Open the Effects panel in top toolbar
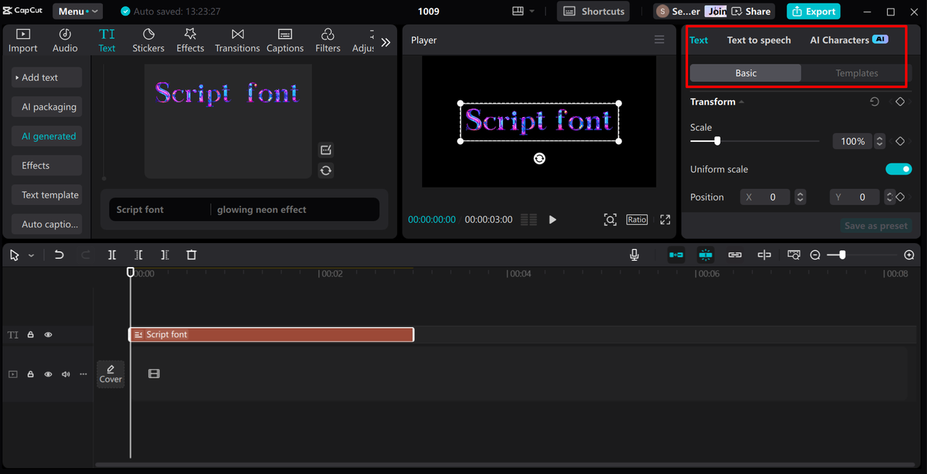 (190, 41)
